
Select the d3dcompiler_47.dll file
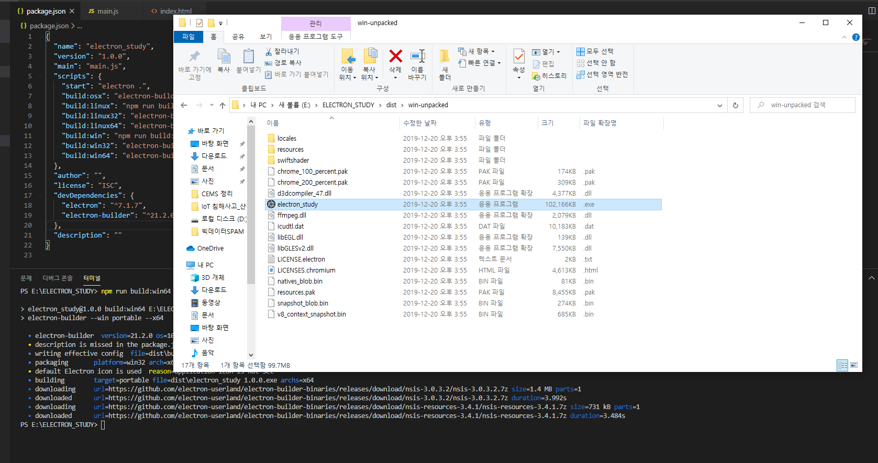304,194
